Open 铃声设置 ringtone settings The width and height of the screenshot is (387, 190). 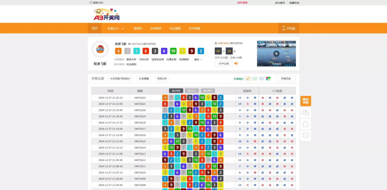click(x=224, y=64)
